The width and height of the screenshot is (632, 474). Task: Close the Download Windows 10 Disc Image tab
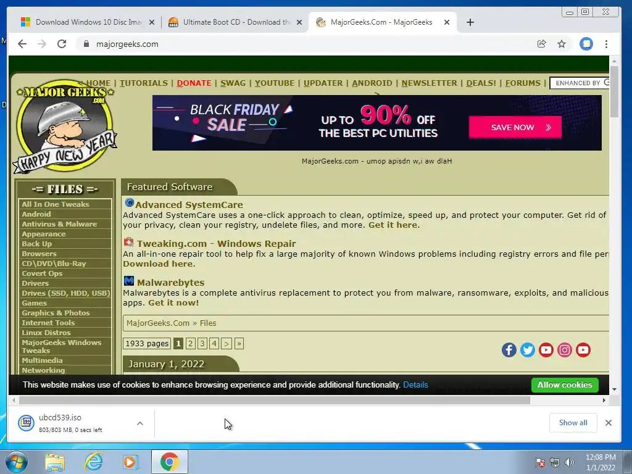pyautogui.click(x=152, y=23)
